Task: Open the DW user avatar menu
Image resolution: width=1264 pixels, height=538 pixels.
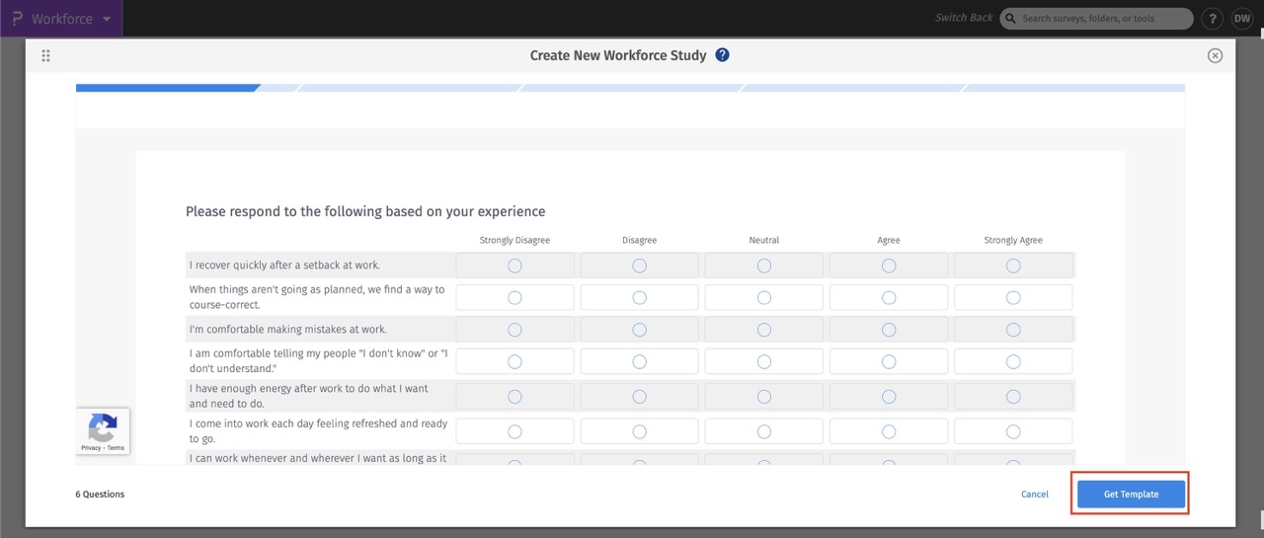Action: point(1241,19)
